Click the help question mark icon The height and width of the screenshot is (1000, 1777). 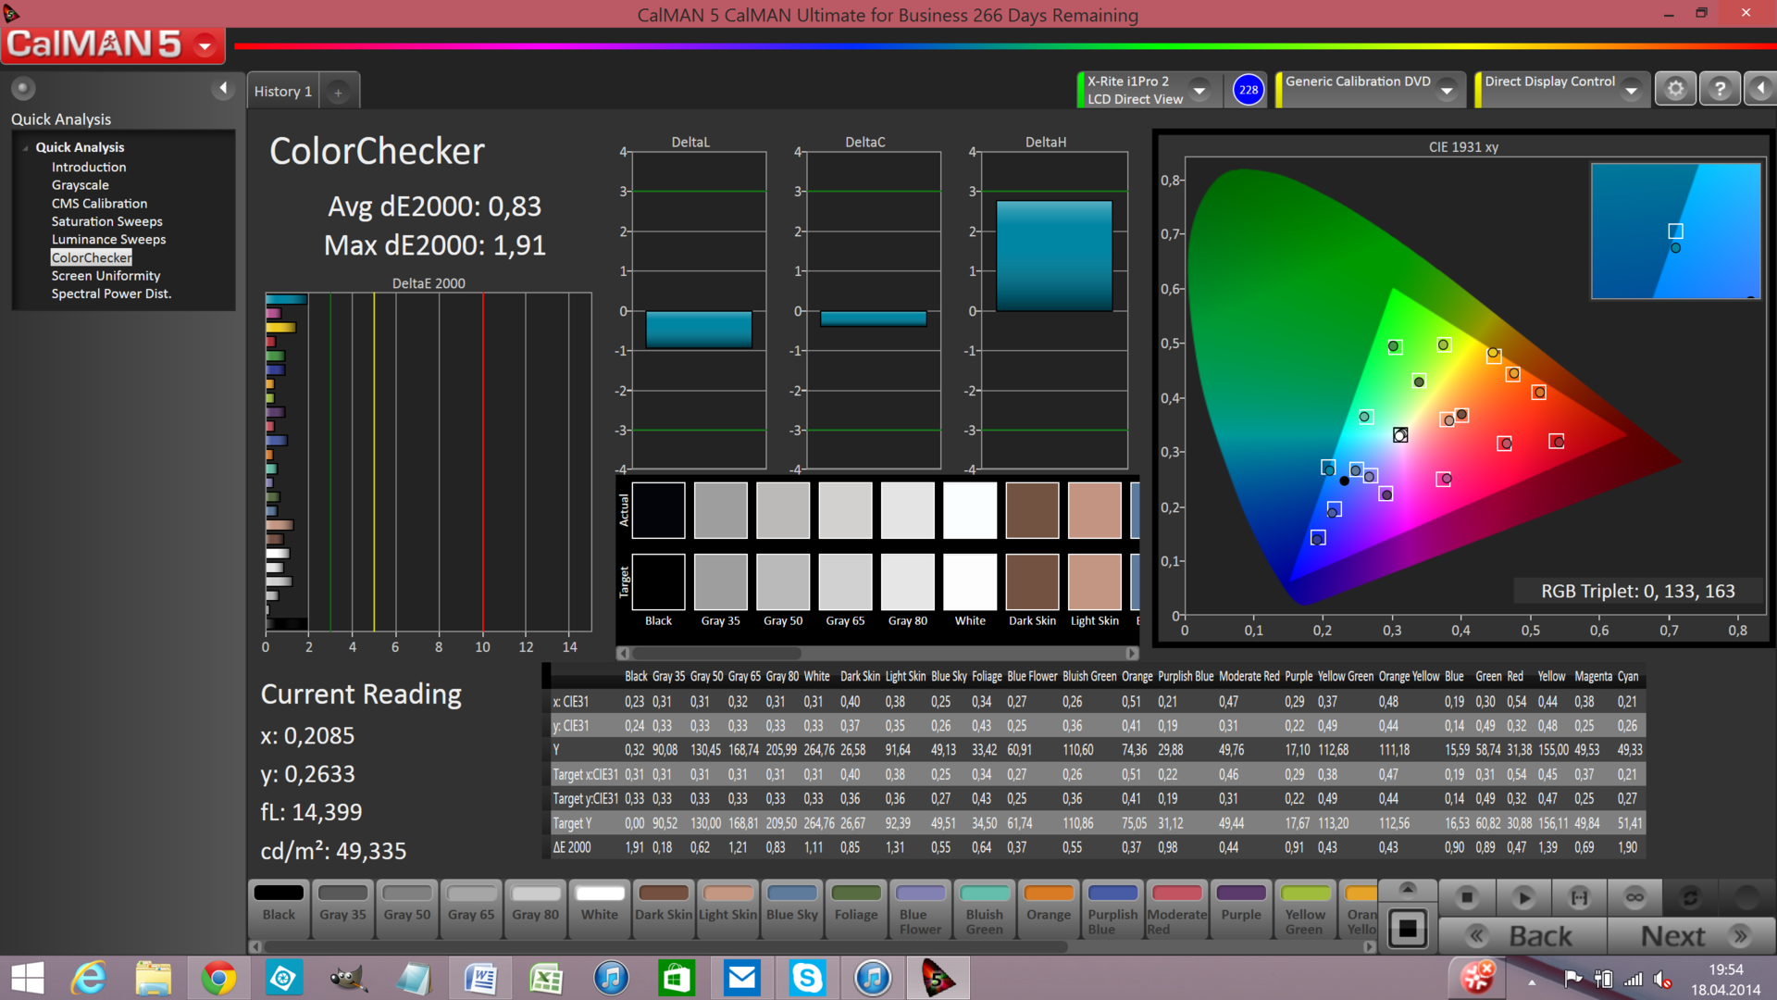(1720, 89)
